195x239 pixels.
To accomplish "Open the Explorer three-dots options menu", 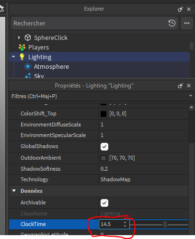I will (x=187, y=23).
